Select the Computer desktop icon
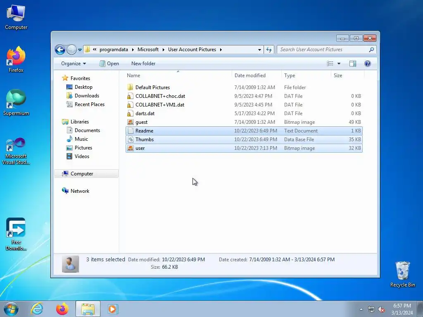 16,17
